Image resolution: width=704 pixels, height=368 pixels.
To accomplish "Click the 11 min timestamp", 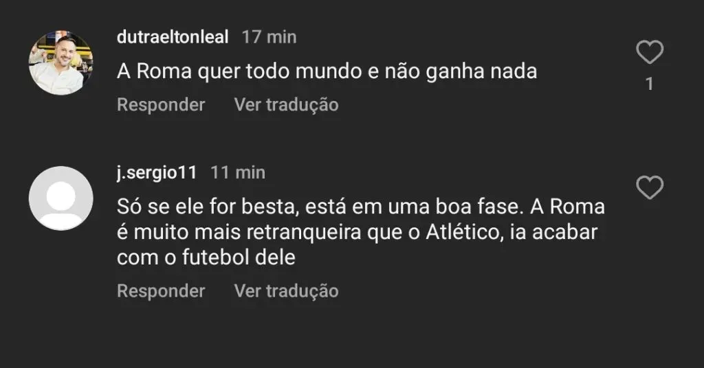I will [x=237, y=172].
